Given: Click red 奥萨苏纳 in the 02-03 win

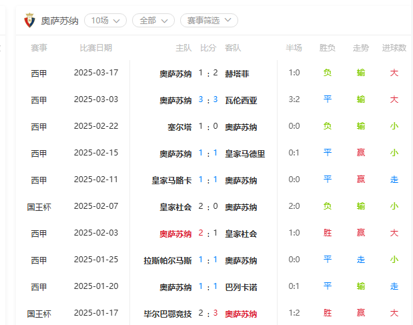Looking at the screenshot, I should point(175,234).
